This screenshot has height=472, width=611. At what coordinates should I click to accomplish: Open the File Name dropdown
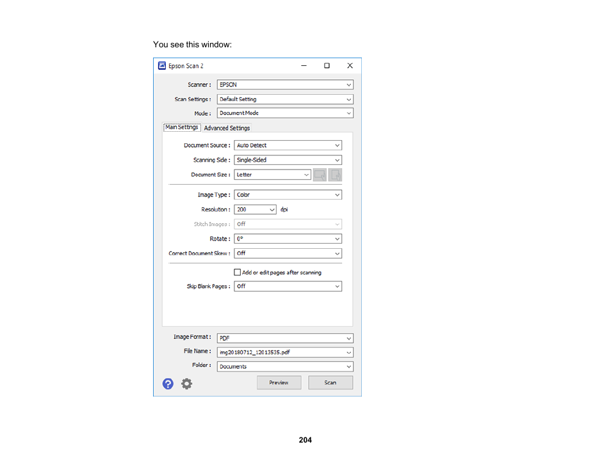click(x=285, y=352)
